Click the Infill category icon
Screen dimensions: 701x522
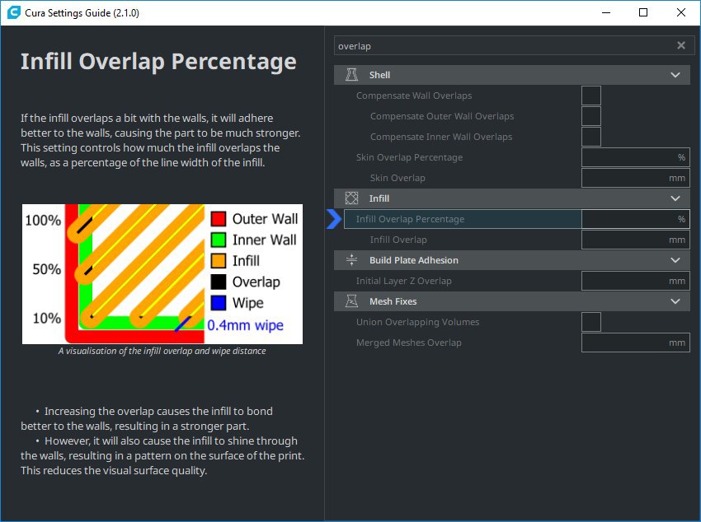(351, 198)
